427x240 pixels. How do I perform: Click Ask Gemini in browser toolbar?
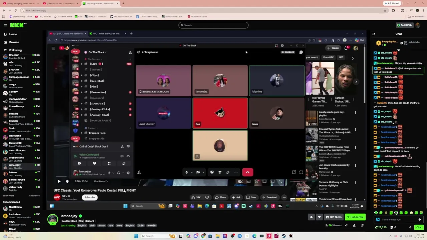(392, 3)
